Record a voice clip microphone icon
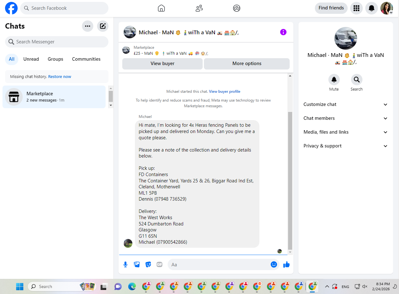The height and width of the screenshot is (294, 399). click(x=125, y=264)
